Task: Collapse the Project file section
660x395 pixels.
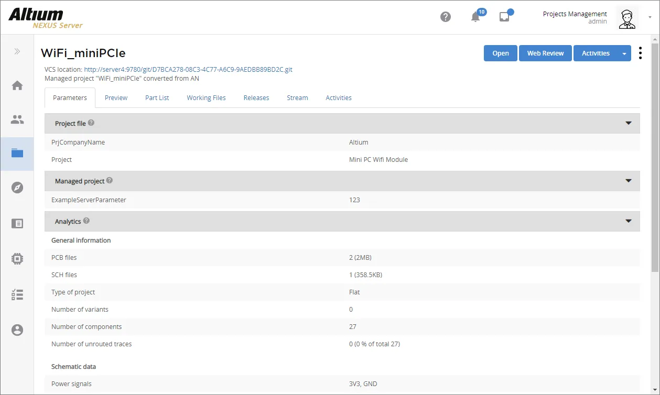Action: (629, 124)
